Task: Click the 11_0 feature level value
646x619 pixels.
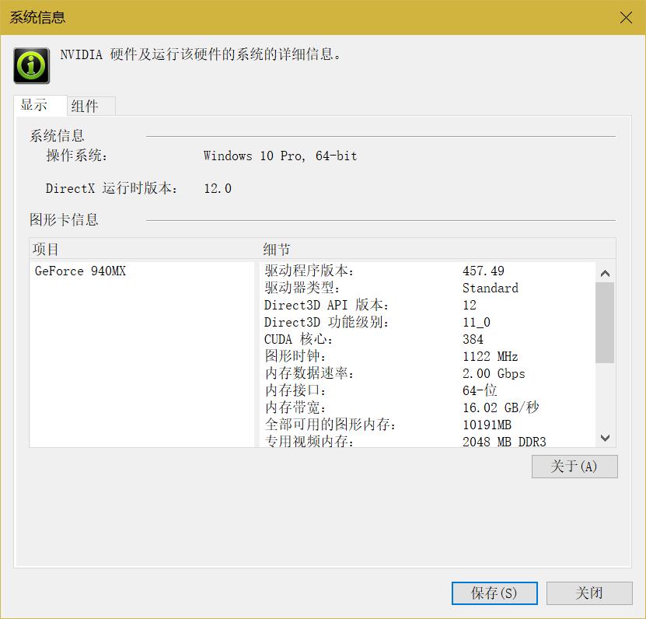Action: tap(477, 322)
